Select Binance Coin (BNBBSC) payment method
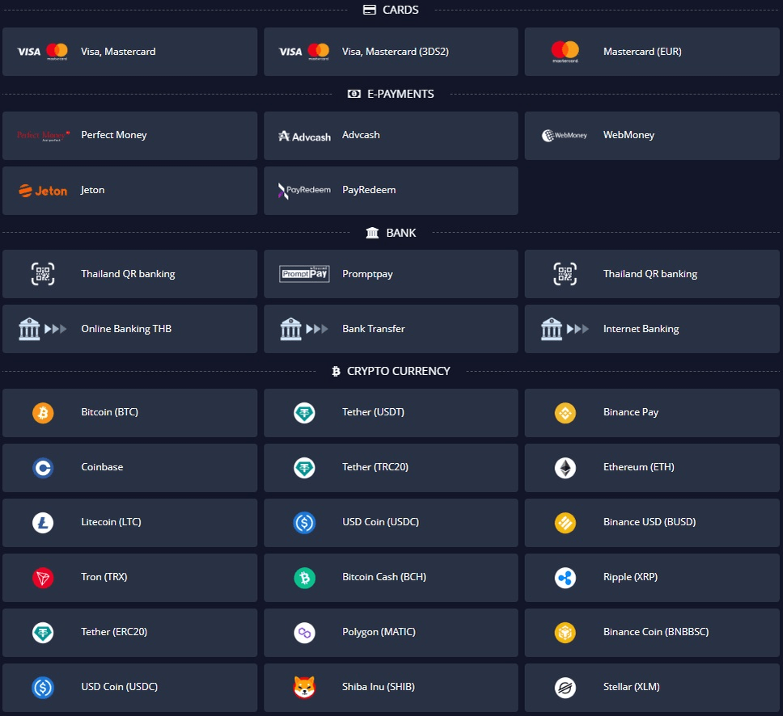The image size is (783, 716). [x=652, y=633]
